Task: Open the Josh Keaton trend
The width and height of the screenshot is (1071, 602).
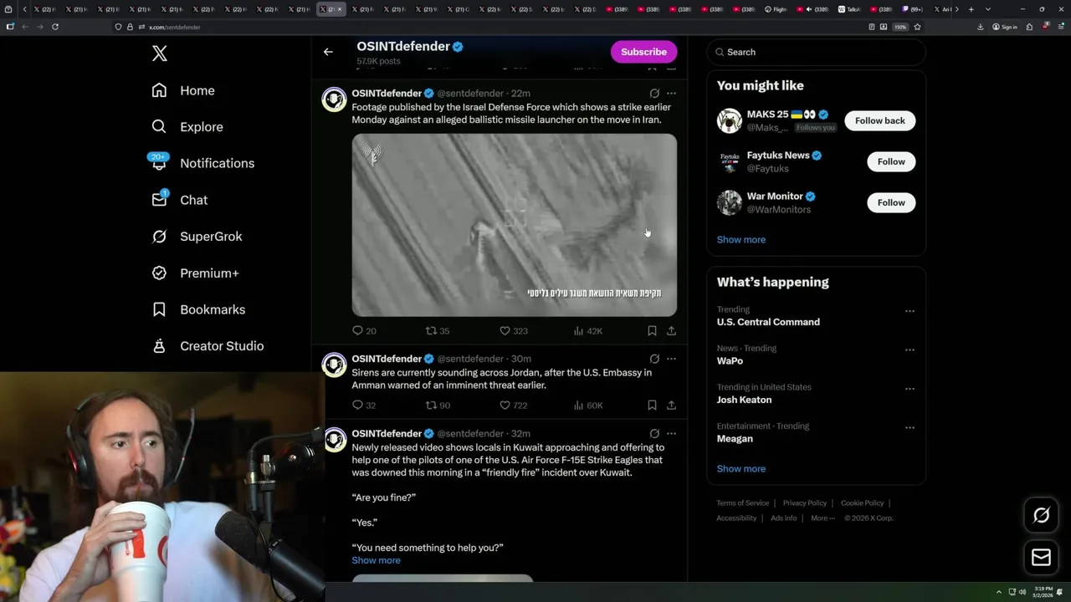Action: point(744,400)
